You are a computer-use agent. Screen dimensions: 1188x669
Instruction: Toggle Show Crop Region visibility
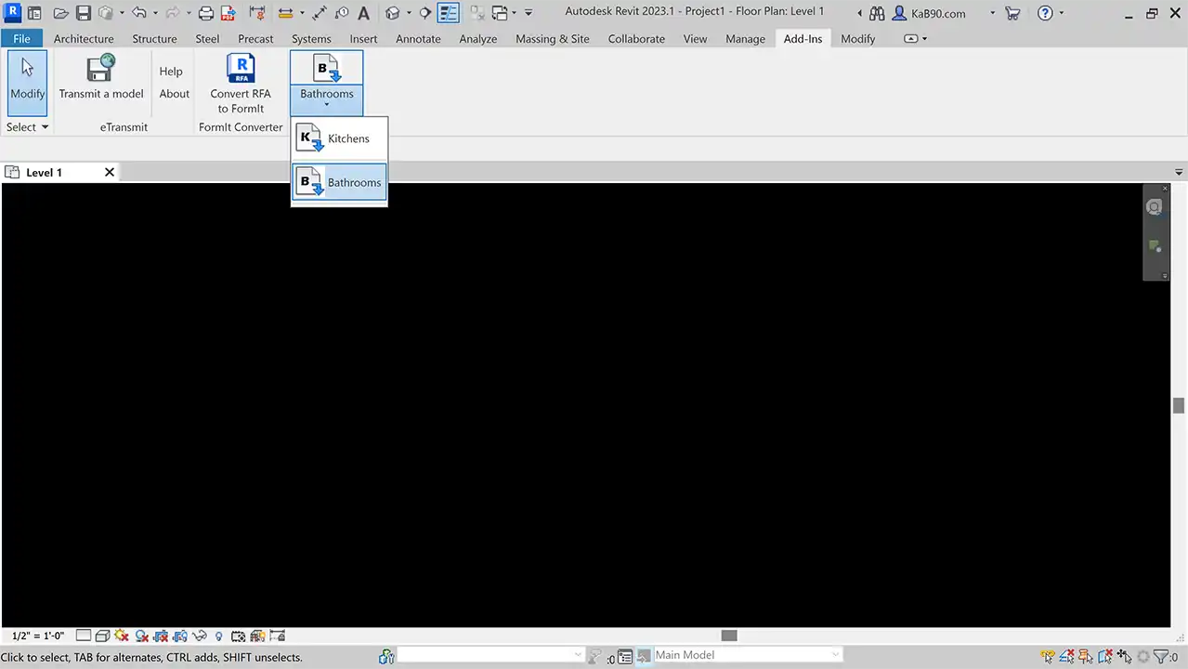(182, 636)
